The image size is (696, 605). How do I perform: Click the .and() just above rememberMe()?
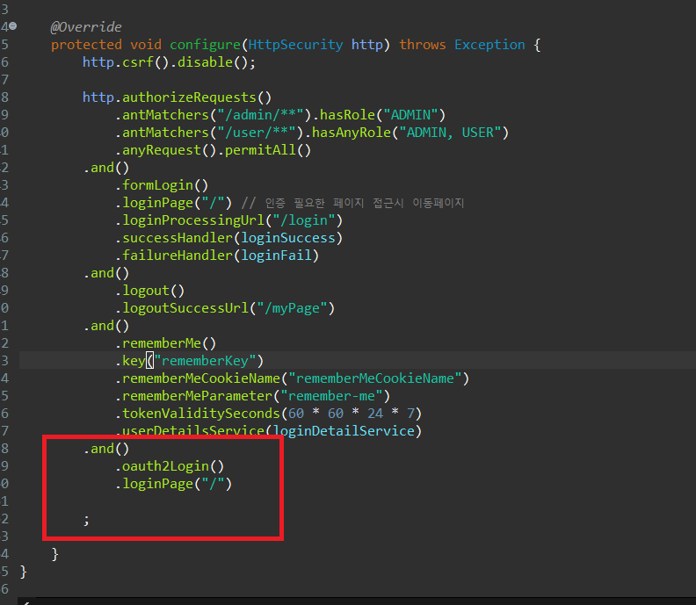pos(106,326)
